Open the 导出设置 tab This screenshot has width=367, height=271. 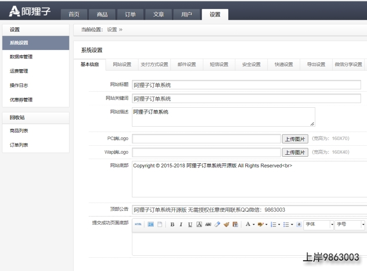[316, 64]
